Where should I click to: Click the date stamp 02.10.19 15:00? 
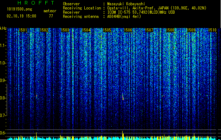tap(21, 16)
